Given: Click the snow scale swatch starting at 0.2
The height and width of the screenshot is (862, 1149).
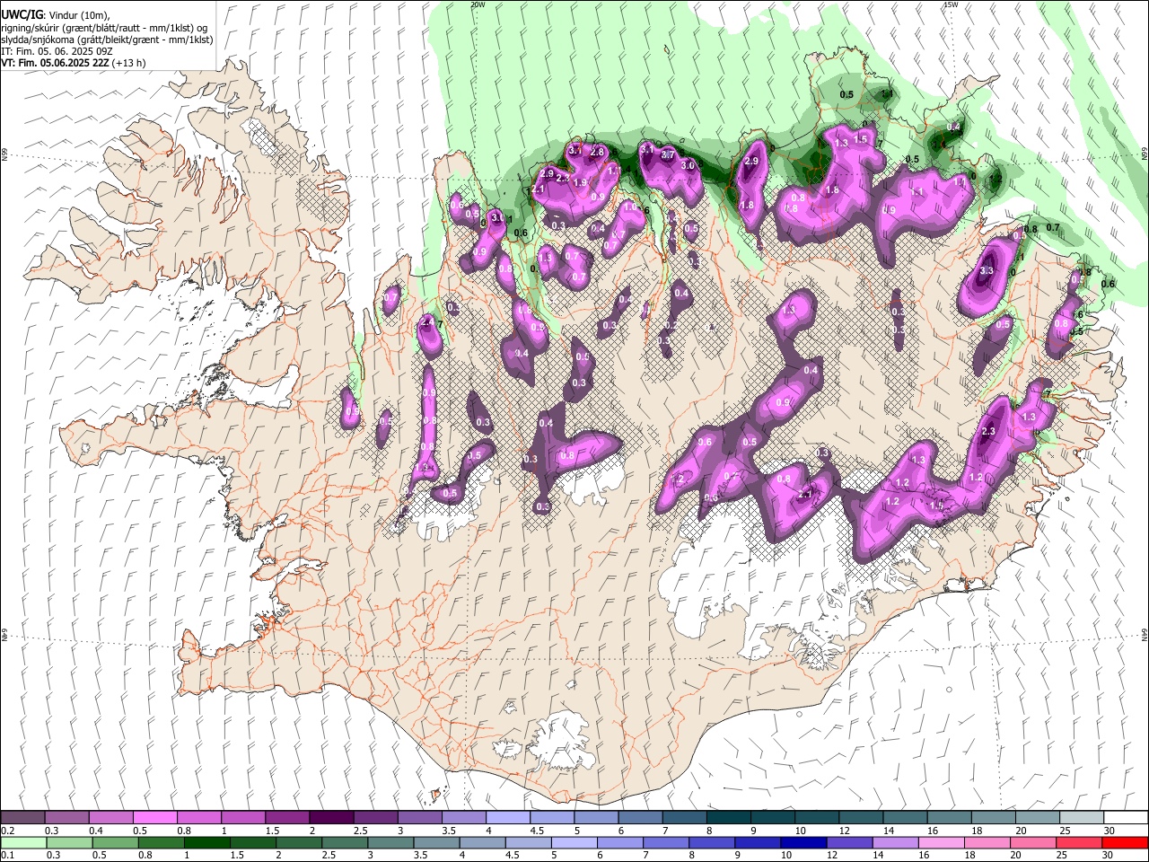Looking at the screenshot, I should [22, 818].
